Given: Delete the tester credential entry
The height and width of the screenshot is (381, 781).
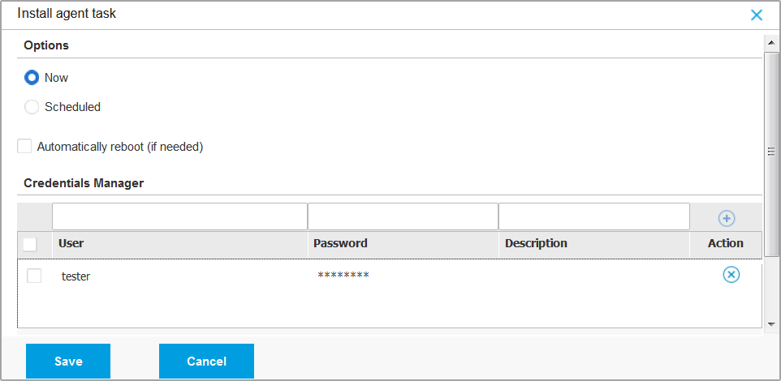Looking at the screenshot, I should pyautogui.click(x=731, y=275).
